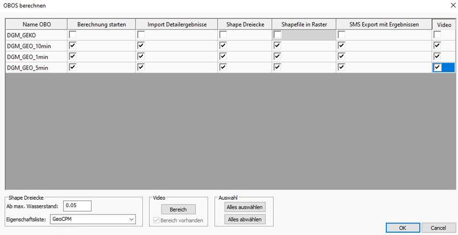
Task: Click the Name OBO column header
Action: [36, 24]
